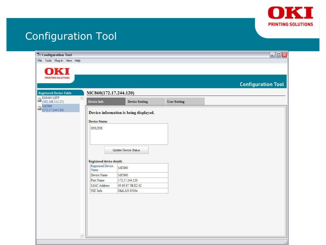Click the Device Name label cell
Screen dimensions: 326x245
coord(103,175)
